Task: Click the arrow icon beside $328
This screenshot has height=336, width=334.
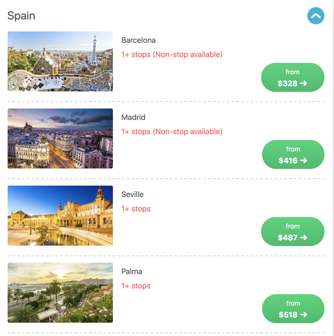Action: click(x=303, y=83)
